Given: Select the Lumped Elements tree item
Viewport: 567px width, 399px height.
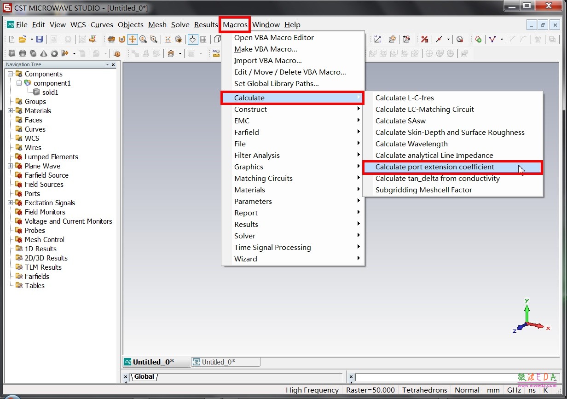Looking at the screenshot, I should 52,156.
